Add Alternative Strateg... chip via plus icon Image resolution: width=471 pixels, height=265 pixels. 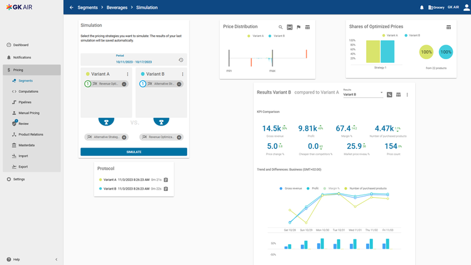point(124,138)
